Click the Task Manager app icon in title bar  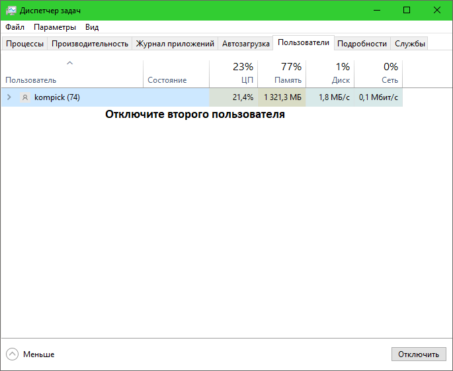[x=11, y=10]
